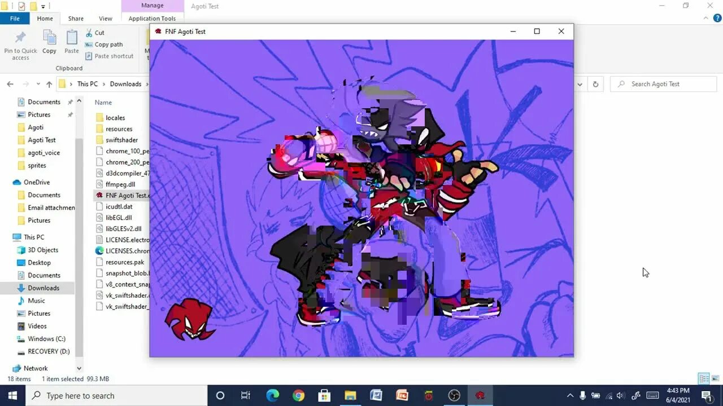Open Explorer Help question mark
Screen dimensions: 723x406
(x=717, y=18)
